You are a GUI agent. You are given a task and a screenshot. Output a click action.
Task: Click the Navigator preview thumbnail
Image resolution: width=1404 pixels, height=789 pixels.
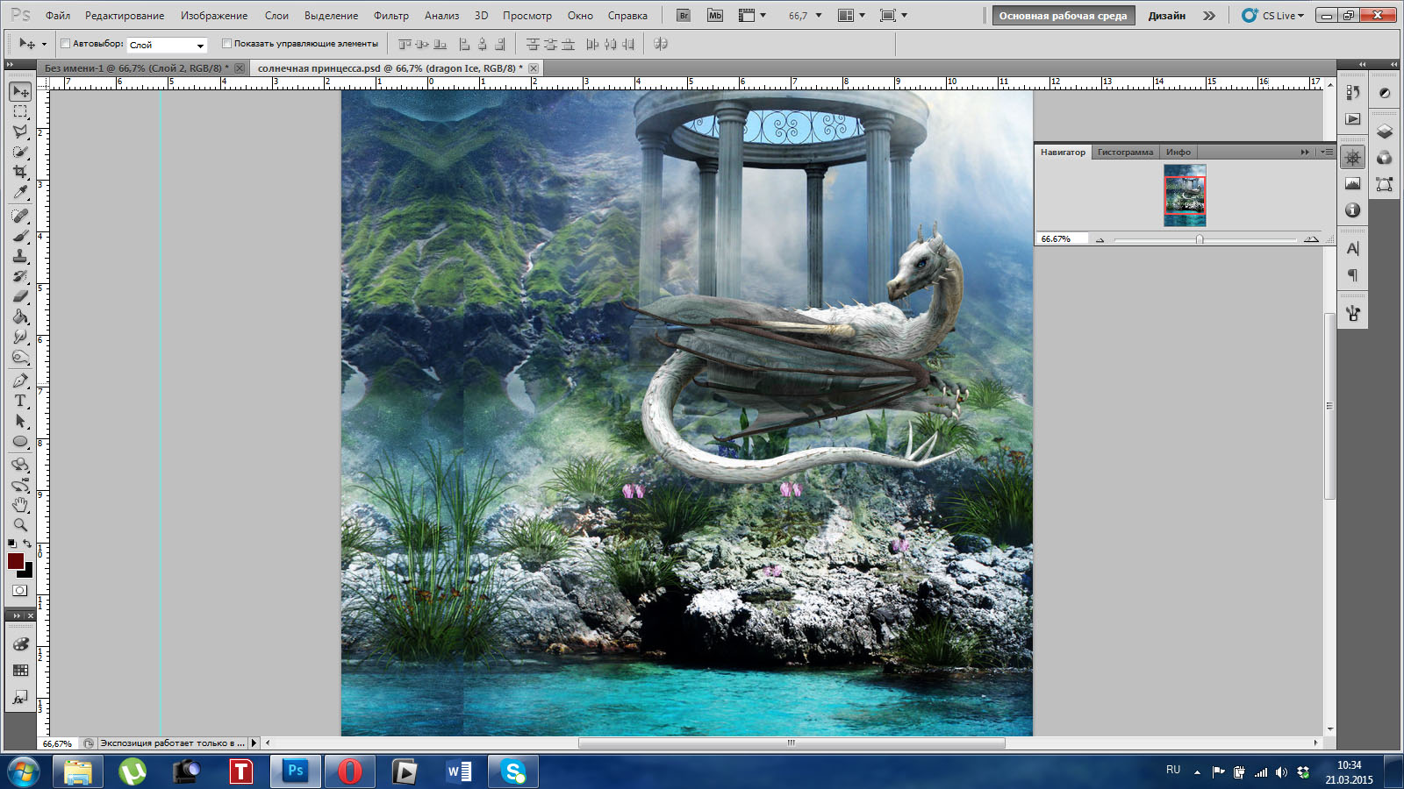point(1185,195)
